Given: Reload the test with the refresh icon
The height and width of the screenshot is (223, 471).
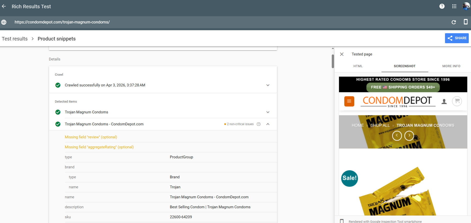Looking at the screenshot, I should 454,22.
